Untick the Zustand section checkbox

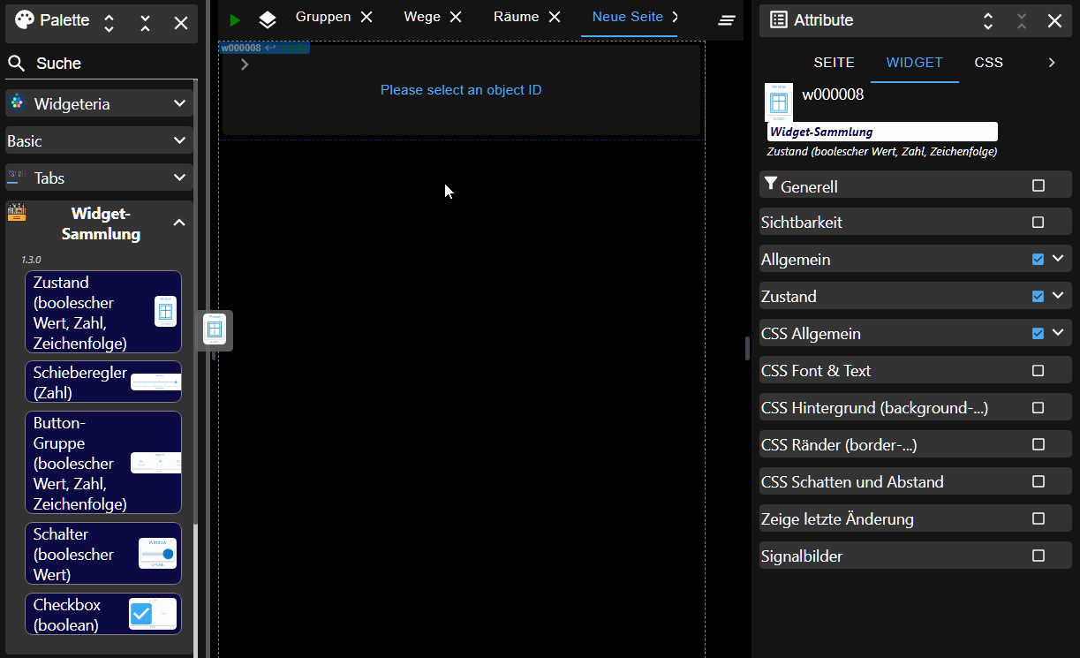pos(1038,297)
